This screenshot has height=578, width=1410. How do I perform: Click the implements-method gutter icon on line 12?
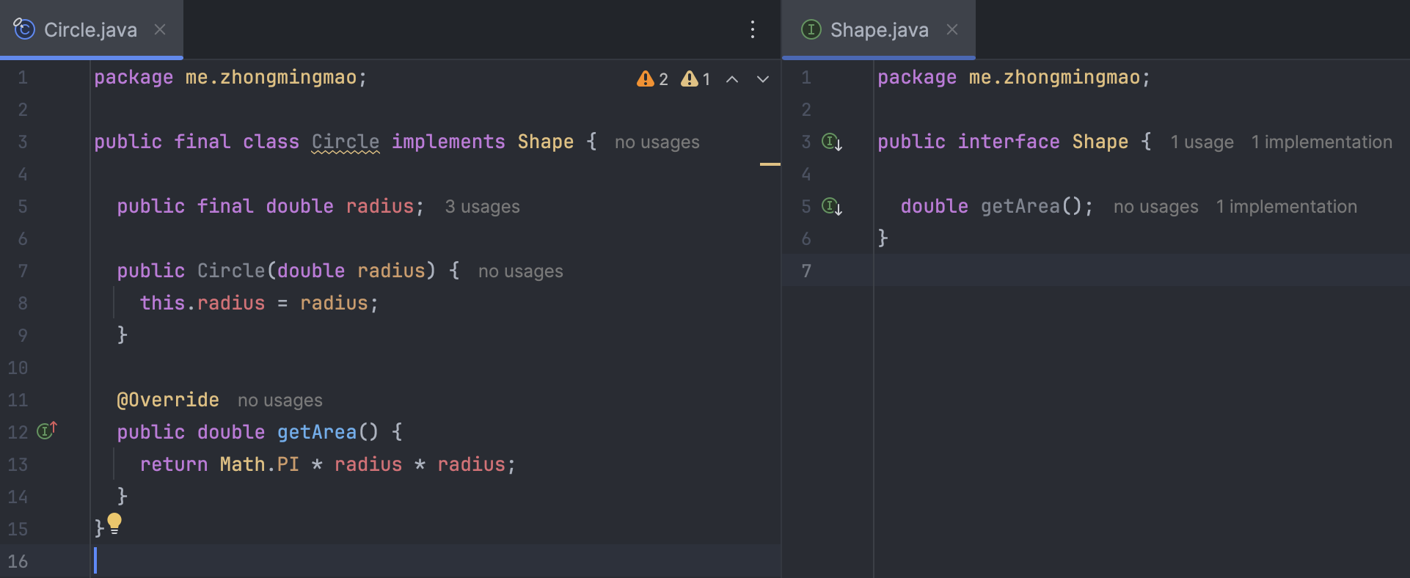(x=47, y=431)
